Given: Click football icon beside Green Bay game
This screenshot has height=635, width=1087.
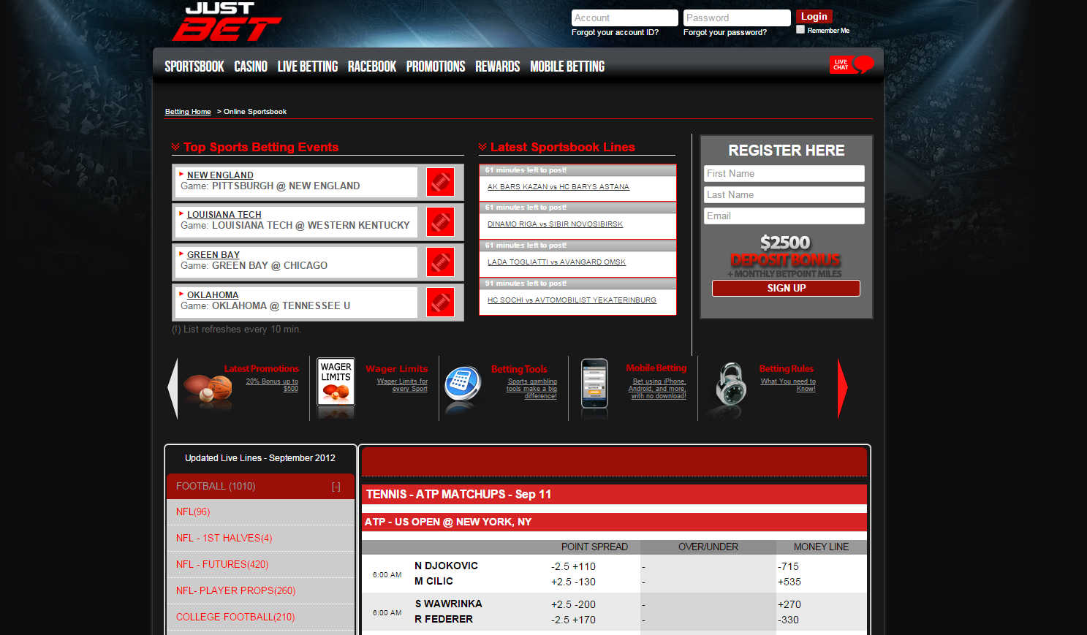Looking at the screenshot, I should point(440,262).
